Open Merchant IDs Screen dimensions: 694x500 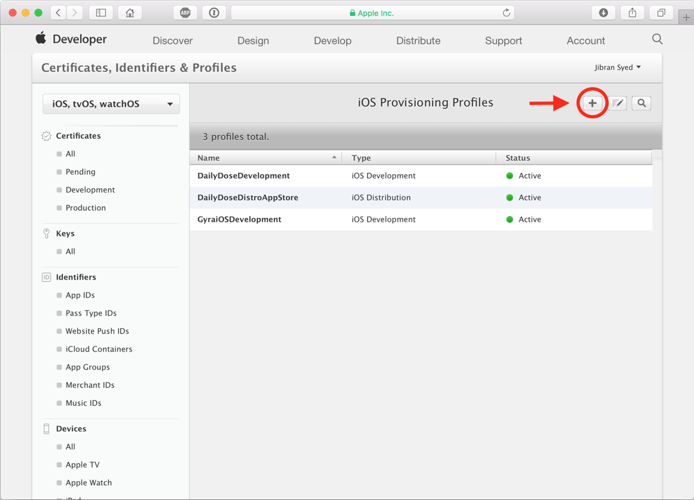coord(91,385)
